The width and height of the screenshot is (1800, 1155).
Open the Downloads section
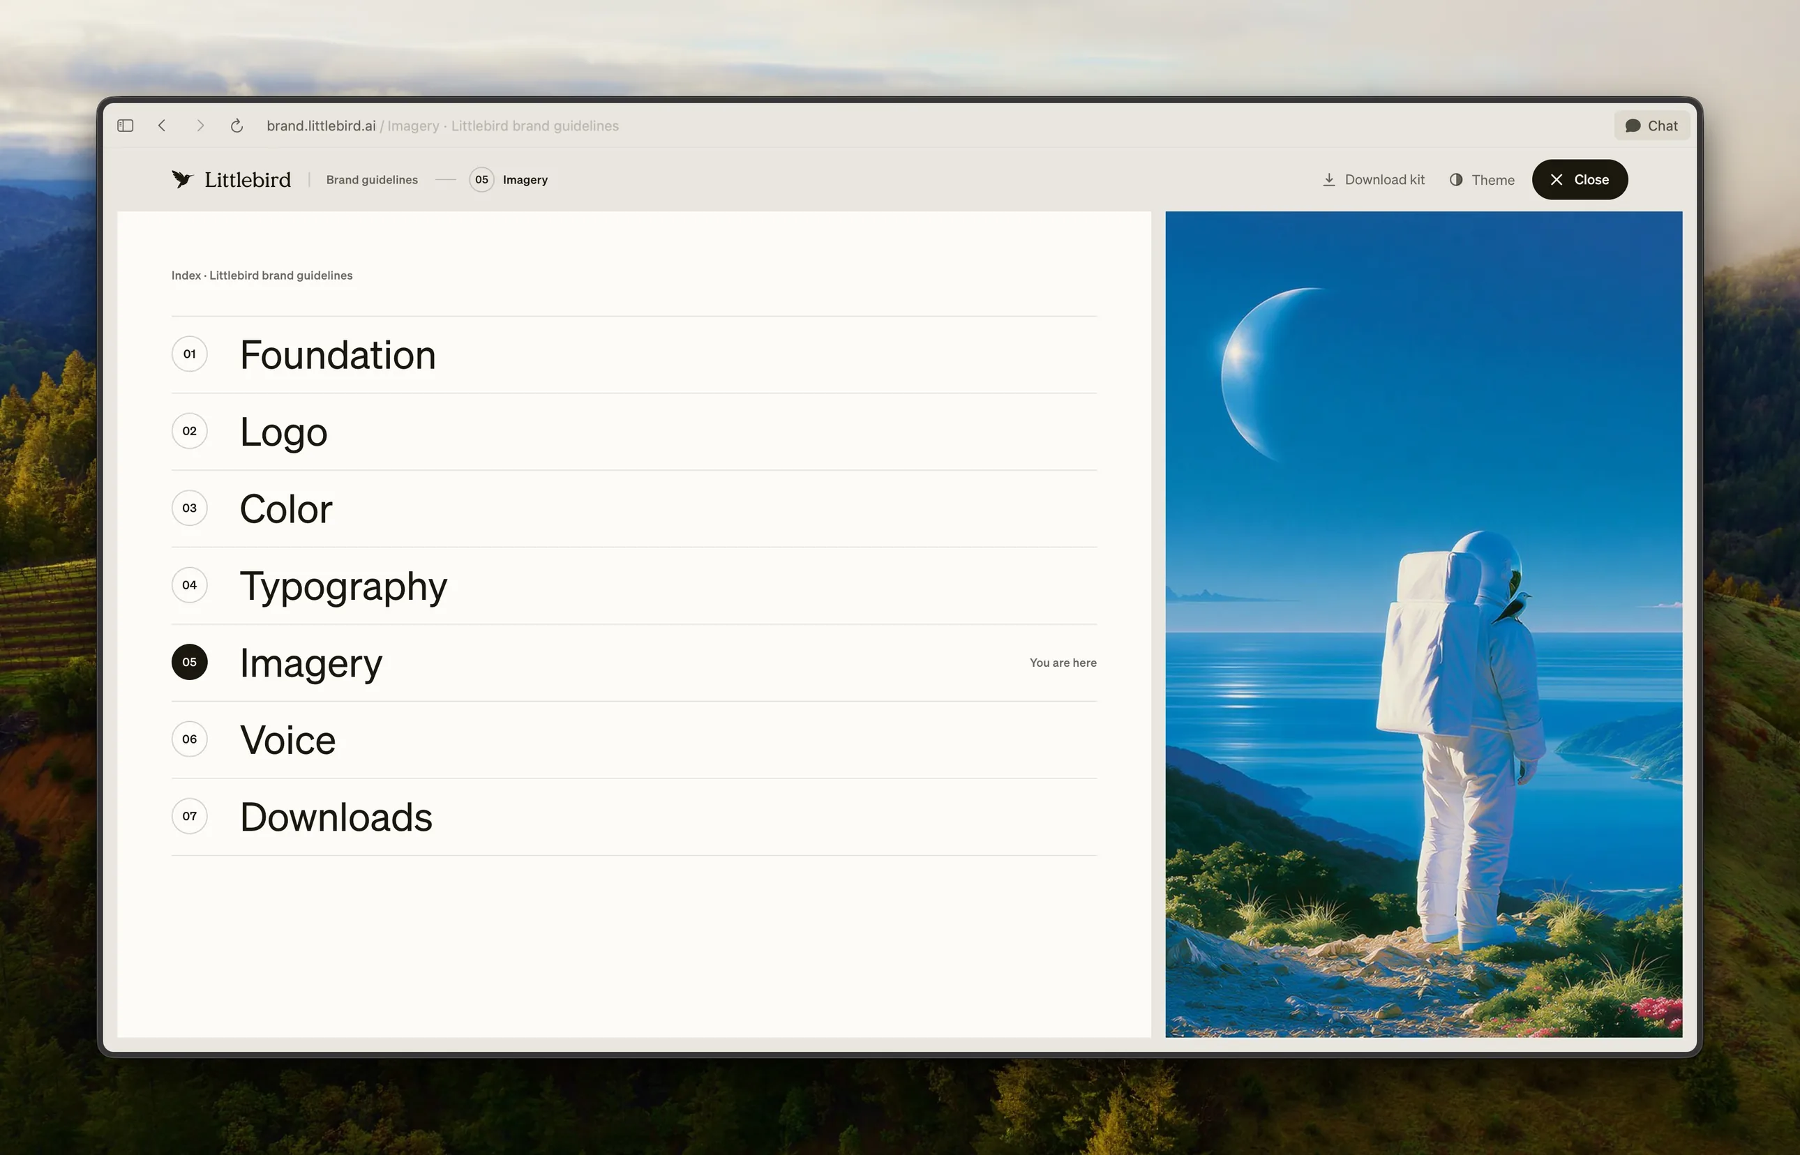click(633, 817)
